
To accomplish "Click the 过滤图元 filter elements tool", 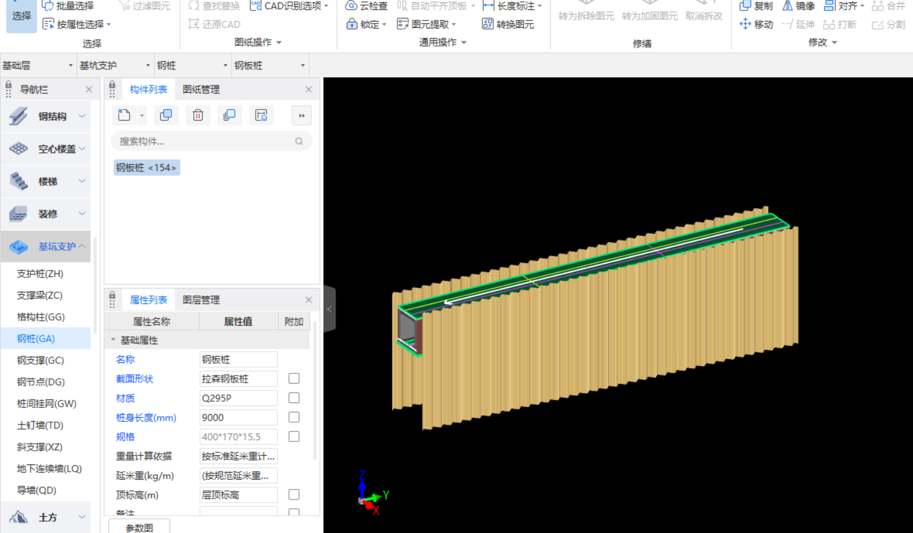I will click(x=144, y=6).
